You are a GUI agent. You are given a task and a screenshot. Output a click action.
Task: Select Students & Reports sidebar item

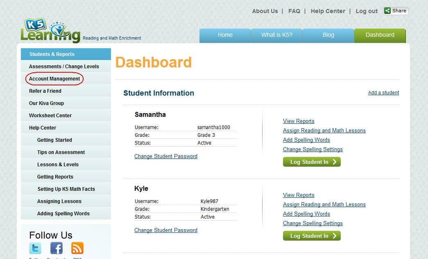[66, 54]
